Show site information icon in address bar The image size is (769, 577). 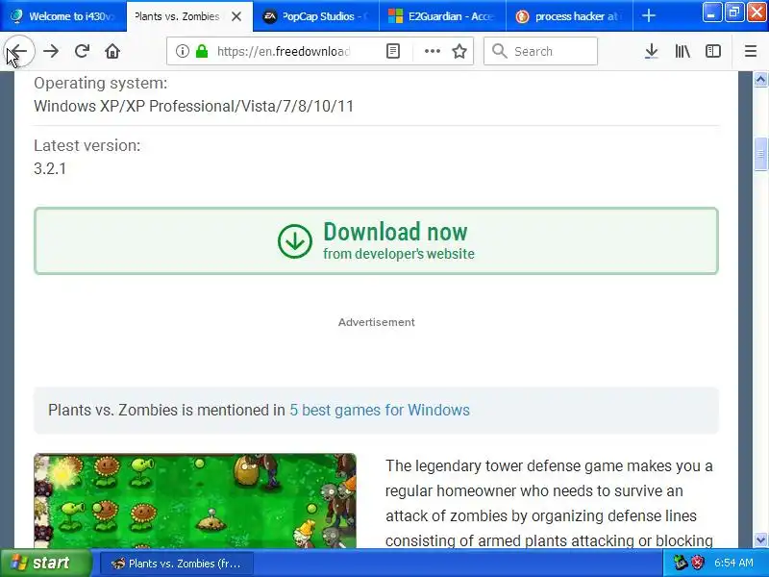coord(183,51)
